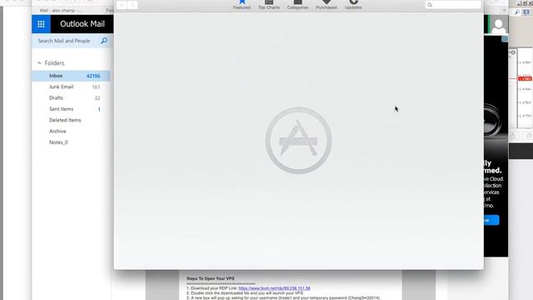This screenshot has height=300, width=533.
Task: Switch to App Store Featured tab
Action: click(x=242, y=5)
